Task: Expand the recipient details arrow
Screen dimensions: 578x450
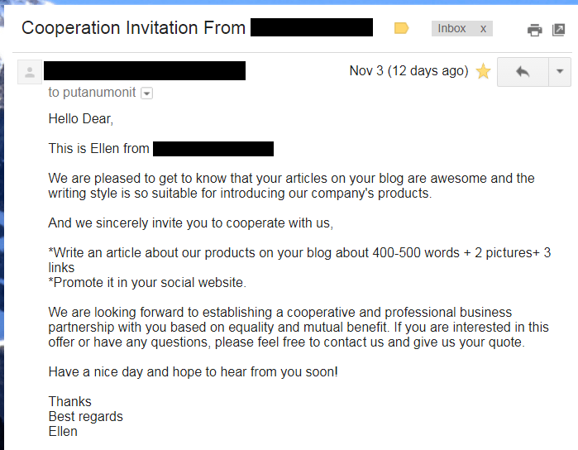Action: coord(147,93)
